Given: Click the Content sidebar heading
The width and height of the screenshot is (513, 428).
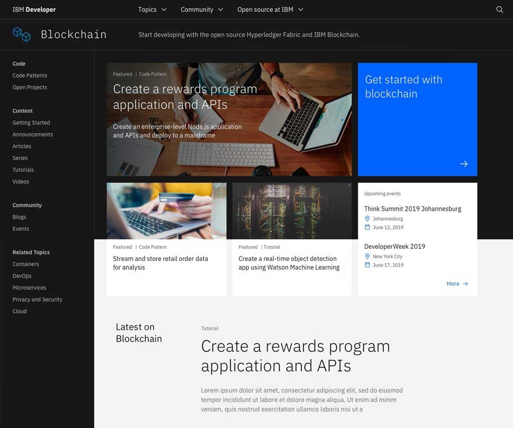Looking at the screenshot, I should pyautogui.click(x=23, y=111).
